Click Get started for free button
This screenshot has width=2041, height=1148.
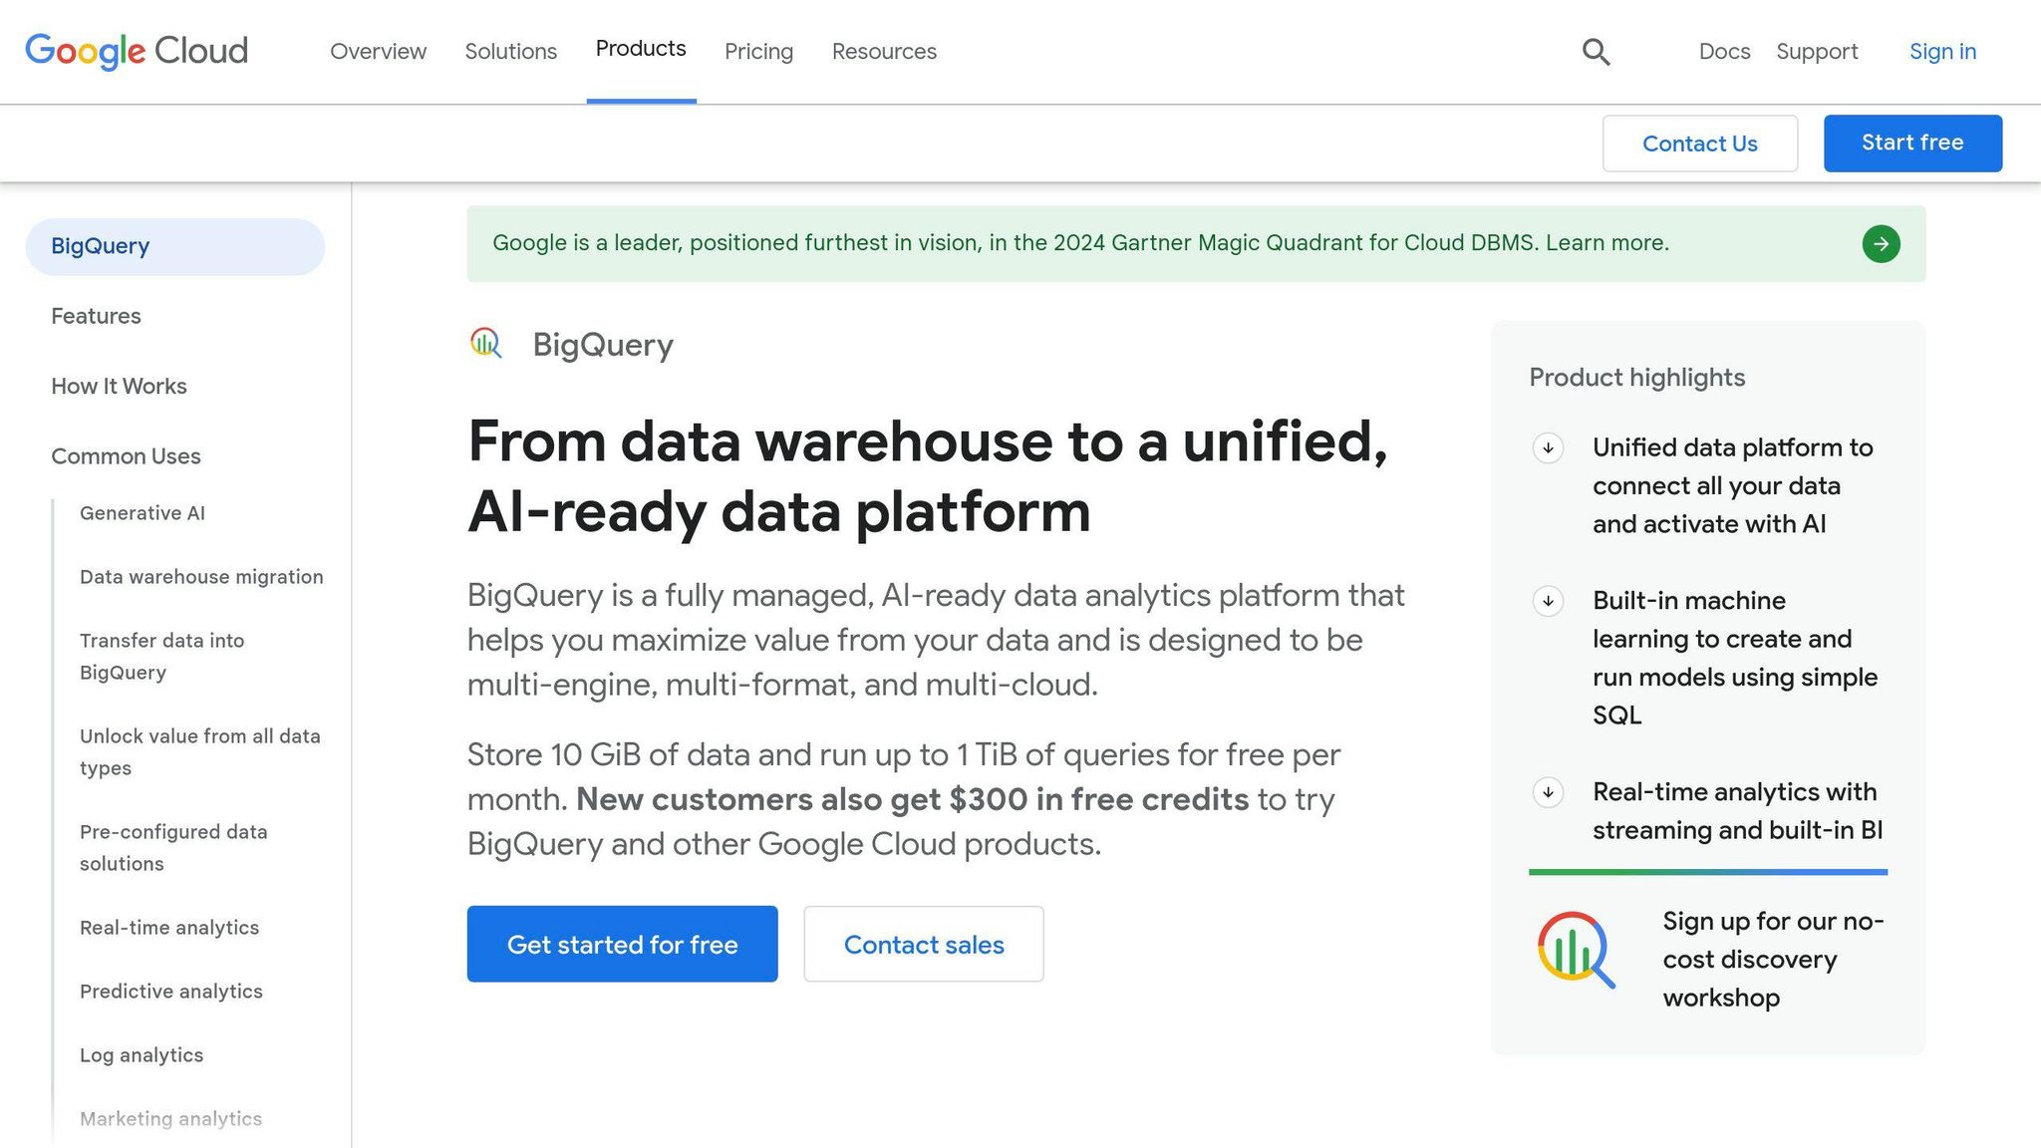coord(622,944)
